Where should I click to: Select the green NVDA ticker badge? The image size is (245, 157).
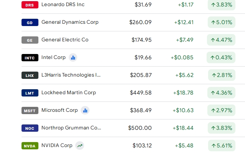30,146
